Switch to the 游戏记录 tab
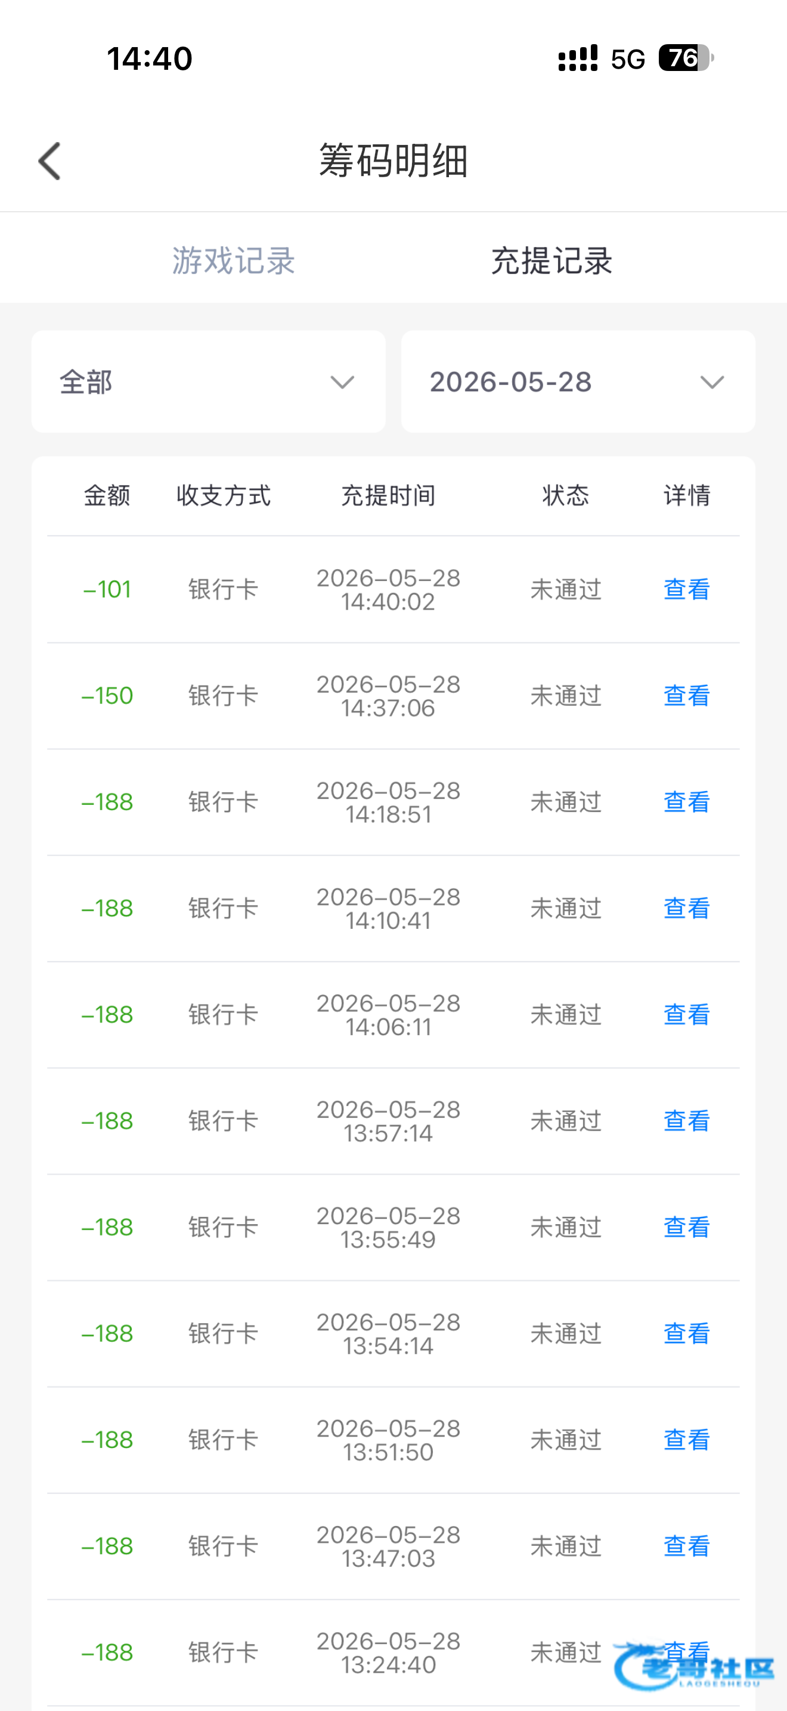The height and width of the screenshot is (1711, 787). click(234, 260)
